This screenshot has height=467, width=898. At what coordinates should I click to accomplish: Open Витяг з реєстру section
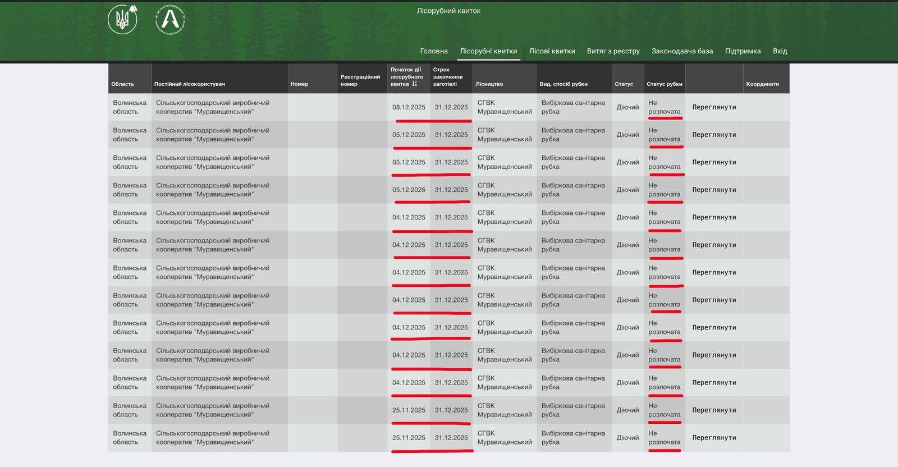click(x=613, y=51)
